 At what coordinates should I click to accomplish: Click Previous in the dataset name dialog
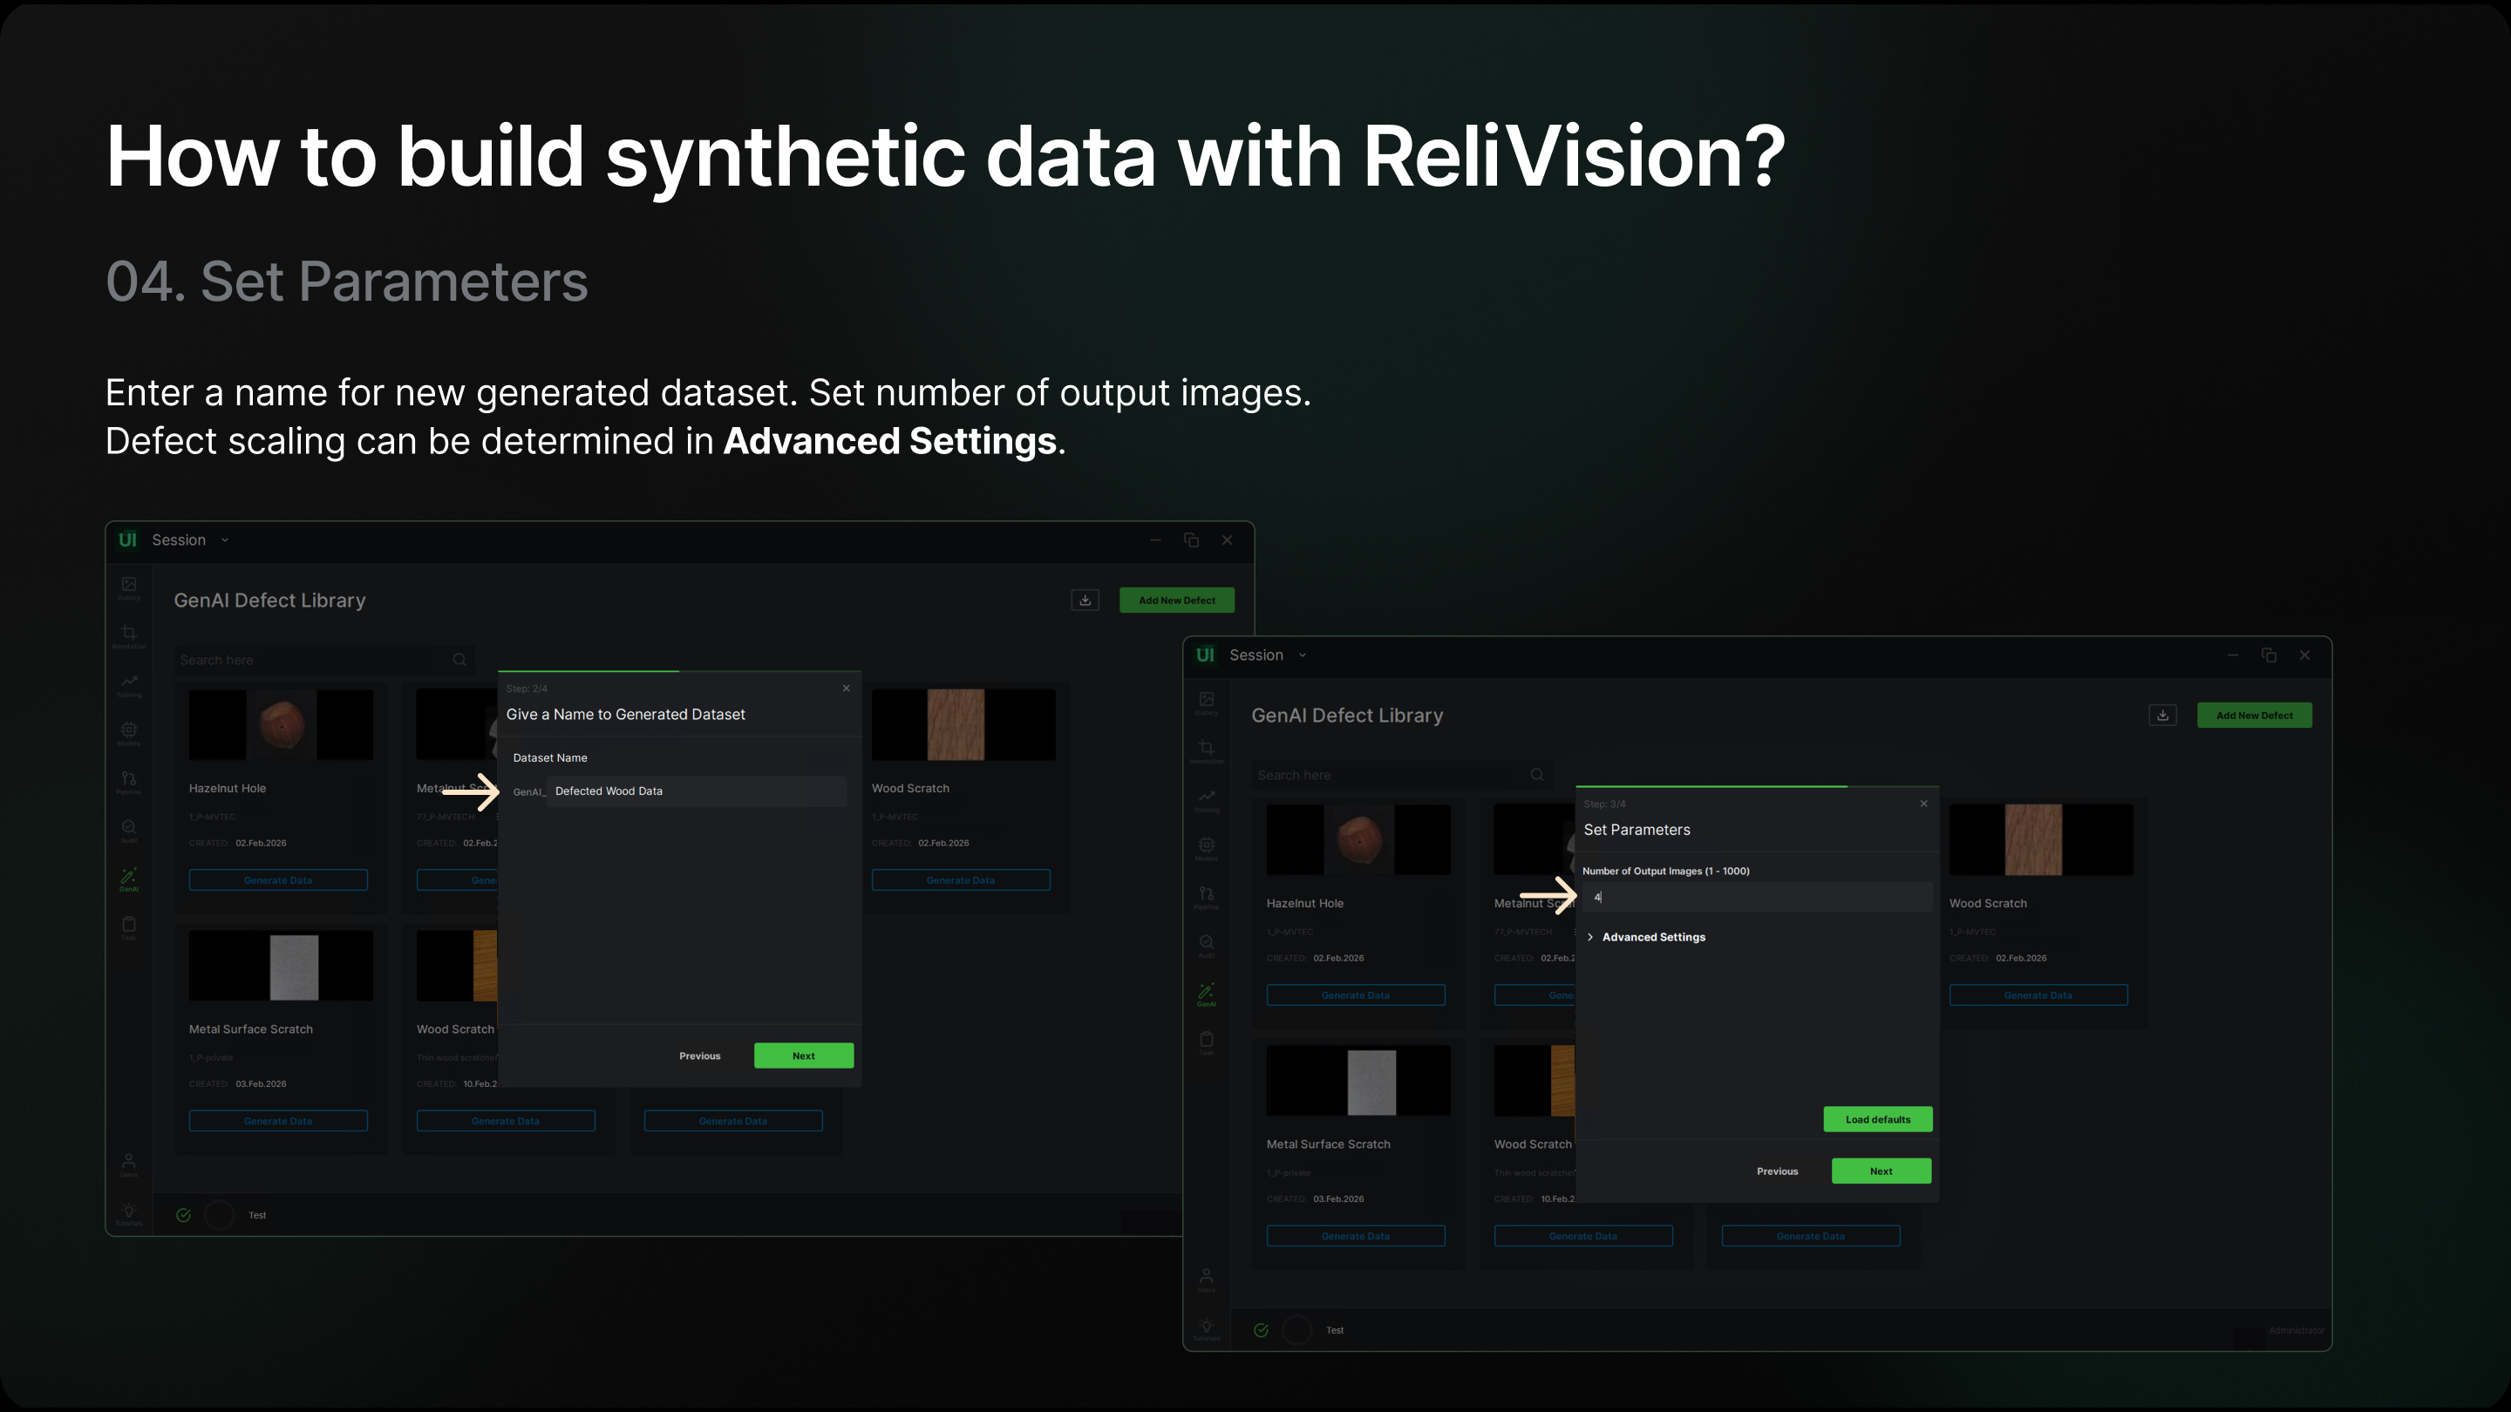[699, 1056]
